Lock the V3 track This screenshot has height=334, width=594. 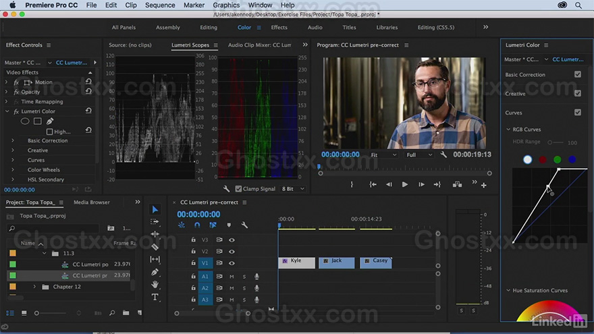pos(193,240)
